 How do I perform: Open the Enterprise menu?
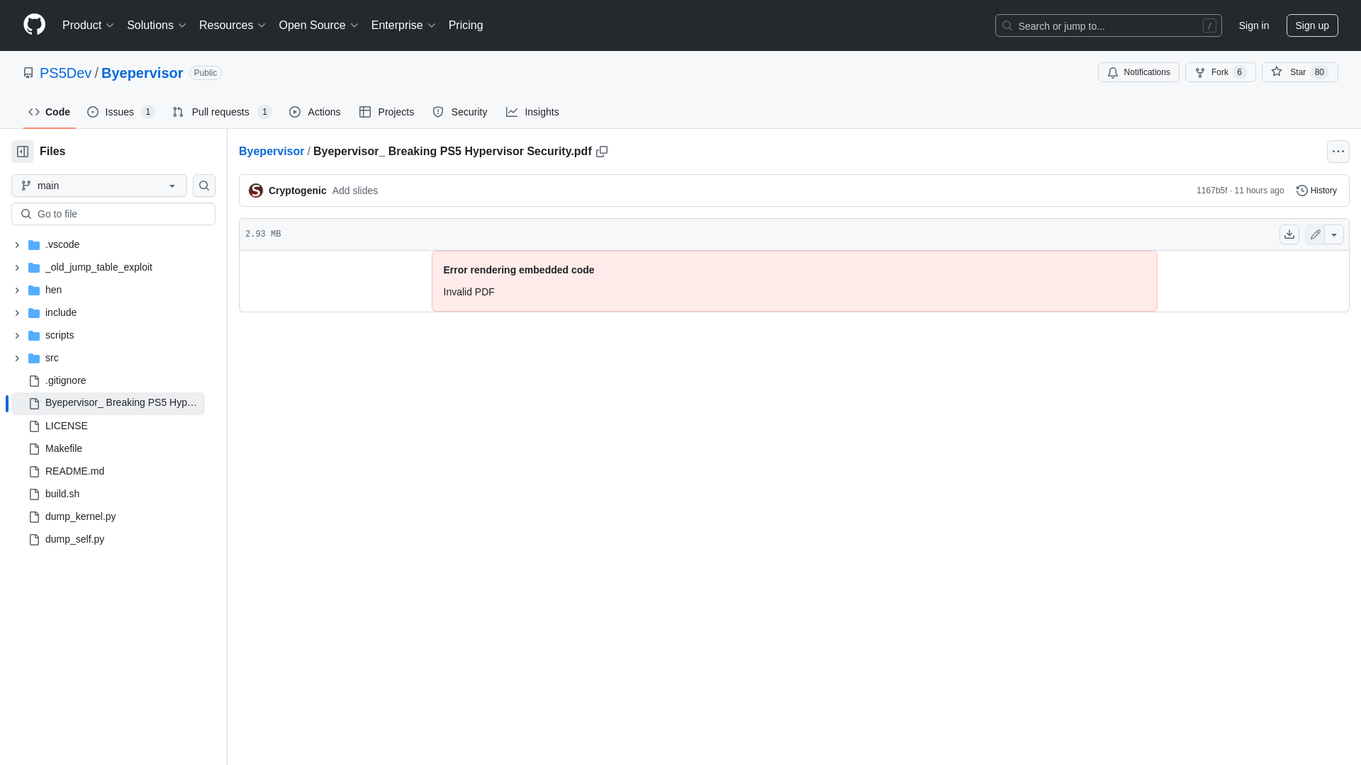[403, 25]
